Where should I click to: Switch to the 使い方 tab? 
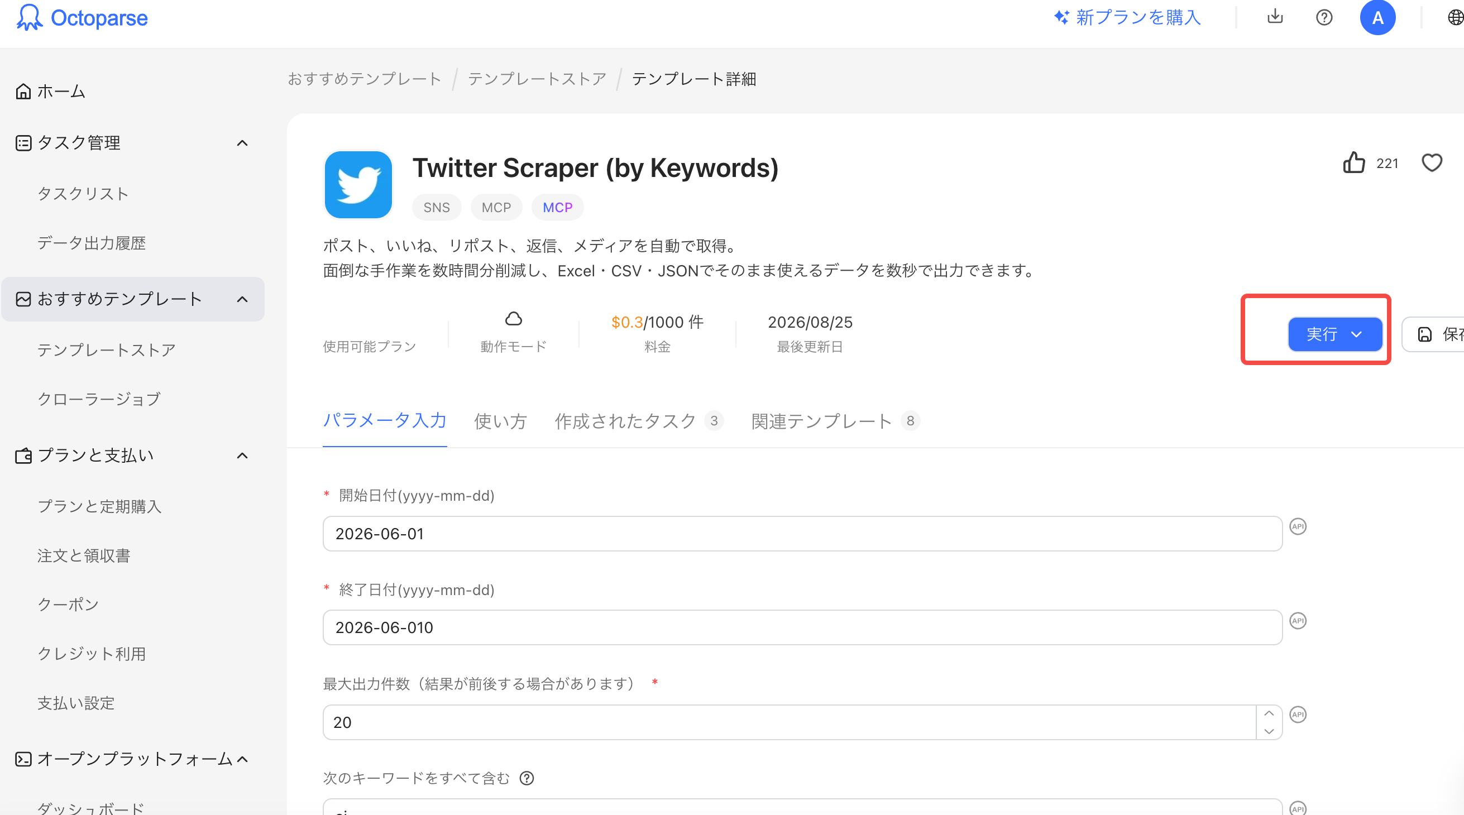point(501,421)
